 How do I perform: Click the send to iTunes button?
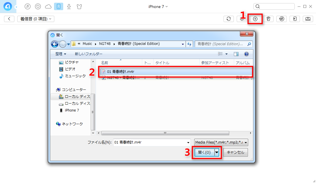pos(282,19)
